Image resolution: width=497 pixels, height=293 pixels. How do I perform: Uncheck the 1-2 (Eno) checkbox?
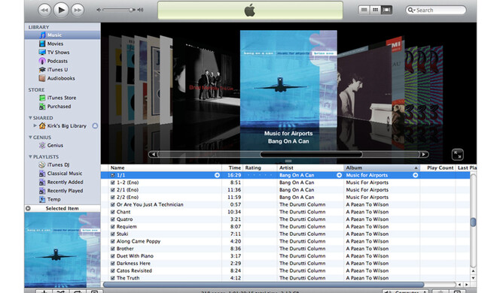pos(112,183)
